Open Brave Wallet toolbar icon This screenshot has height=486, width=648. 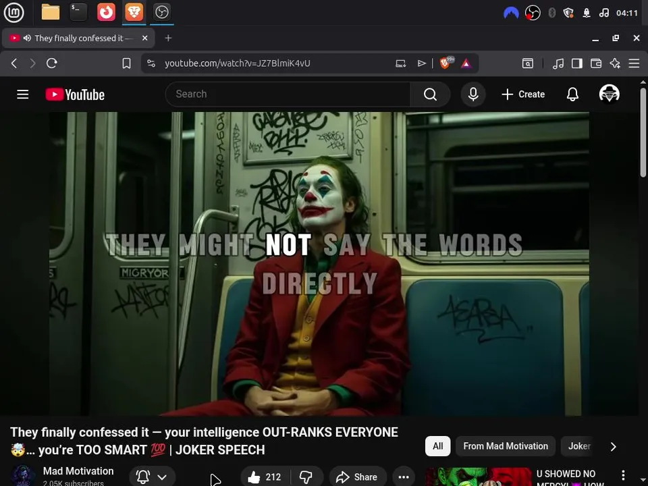[596, 63]
